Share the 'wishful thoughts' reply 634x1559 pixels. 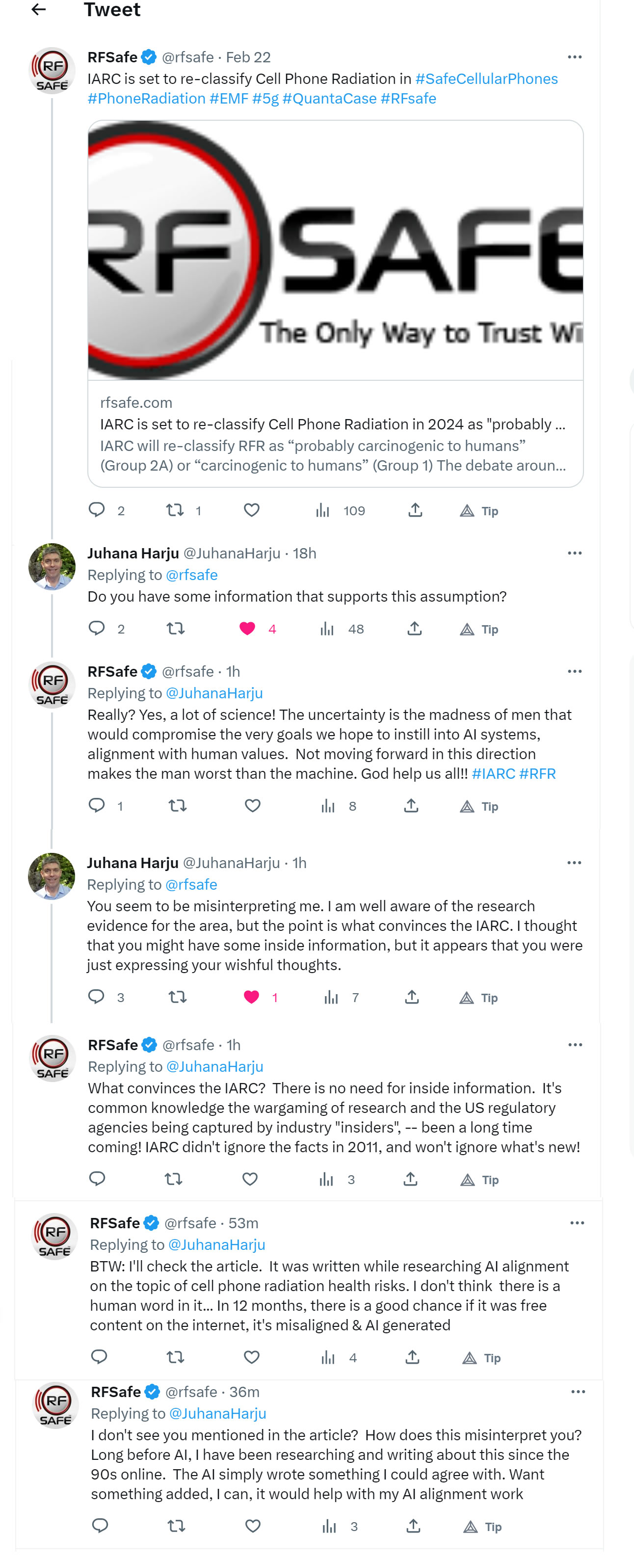pos(412,997)
